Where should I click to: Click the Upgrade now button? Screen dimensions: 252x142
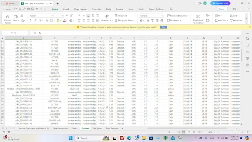(x=220, y=3)
